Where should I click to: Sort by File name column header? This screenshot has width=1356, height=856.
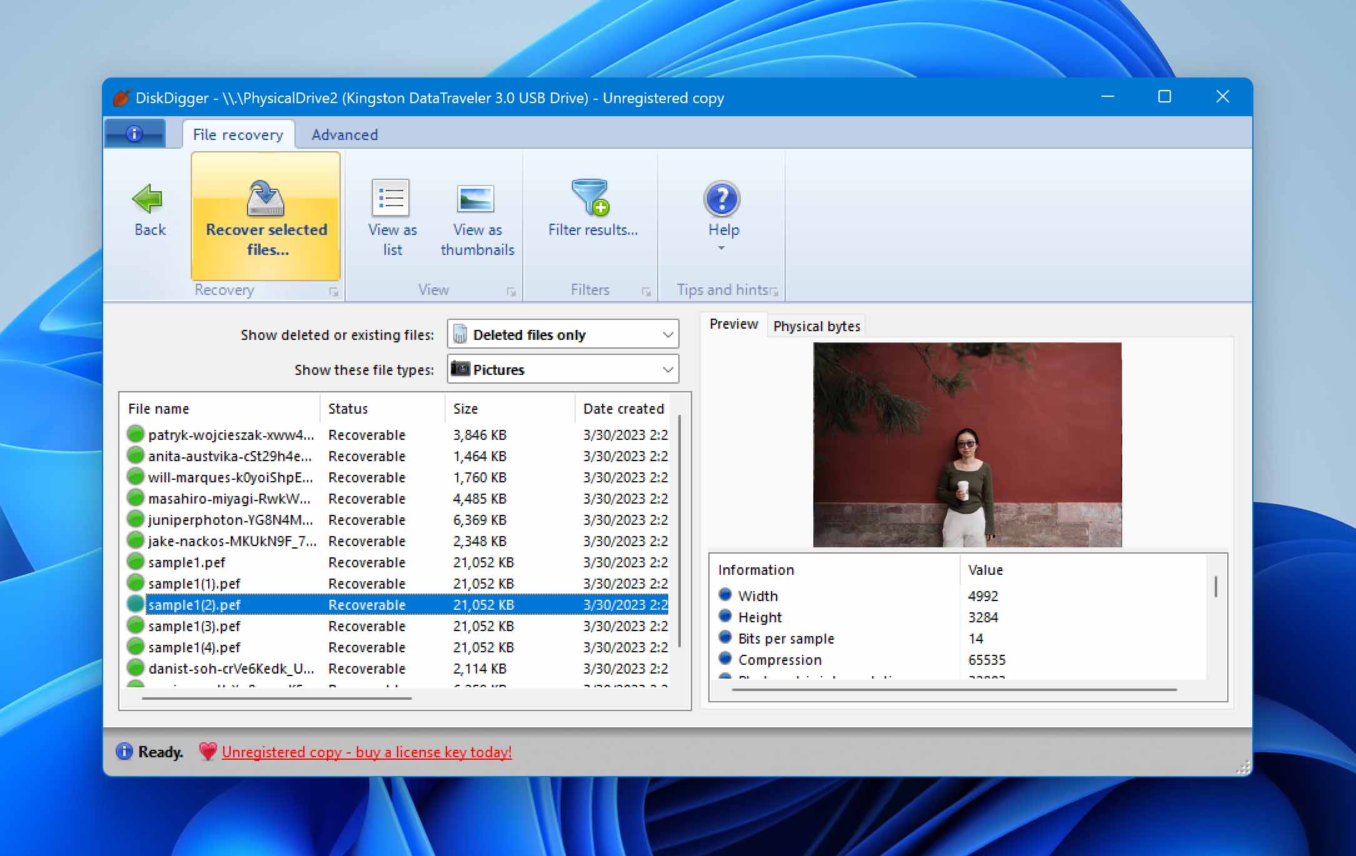point(220,409)
